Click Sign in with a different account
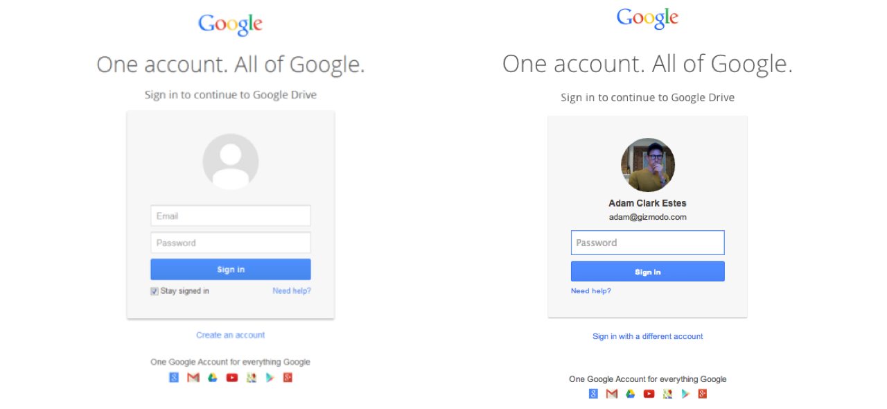Image resolution: width=887 pixels, height=409 pixels. click(648, 336)
